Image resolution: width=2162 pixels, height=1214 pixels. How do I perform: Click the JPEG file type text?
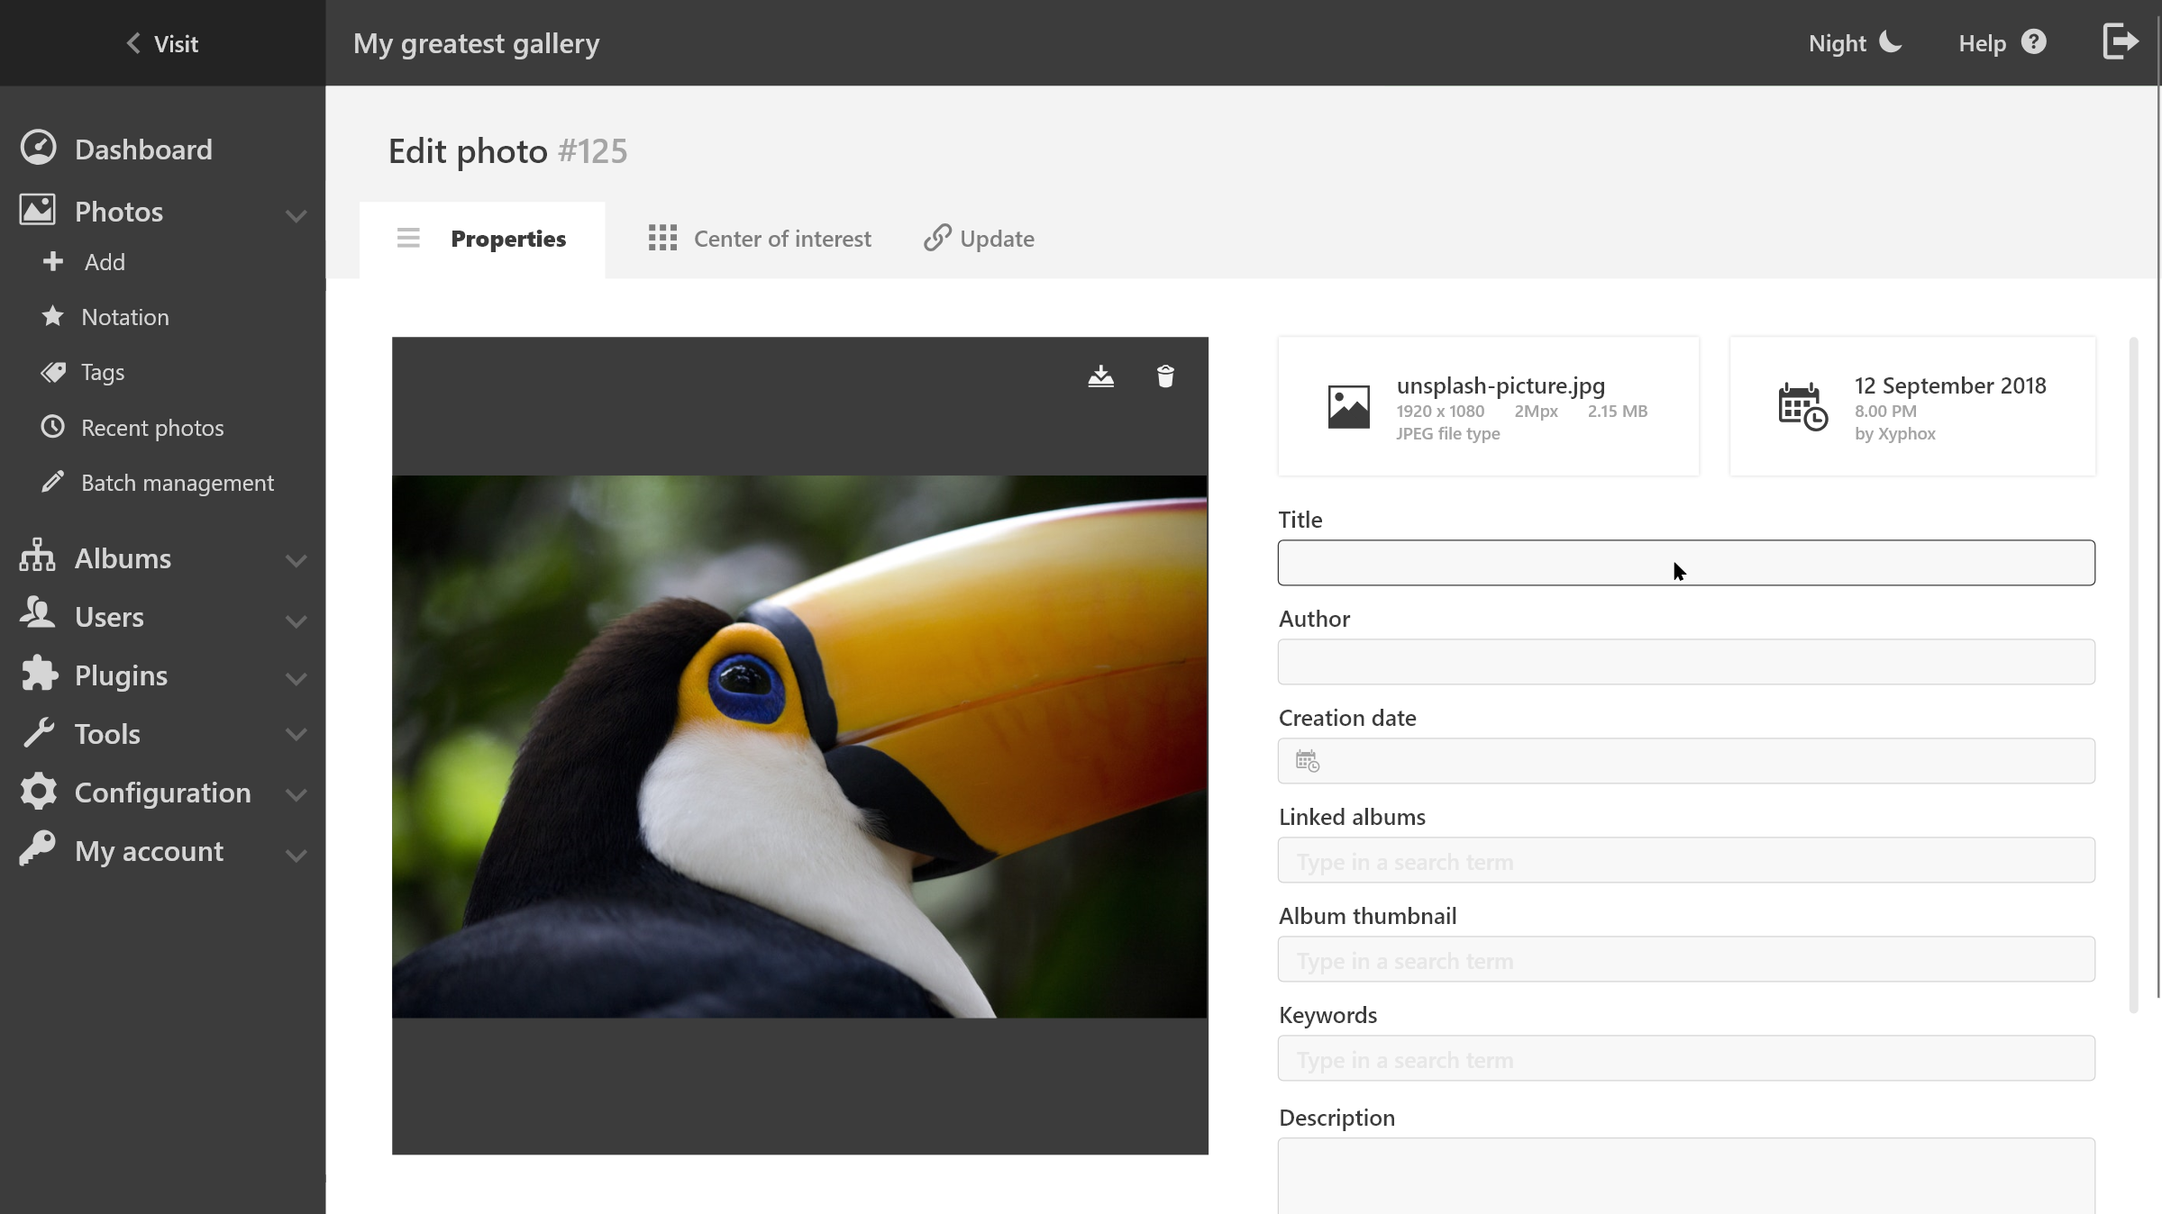1447,433
